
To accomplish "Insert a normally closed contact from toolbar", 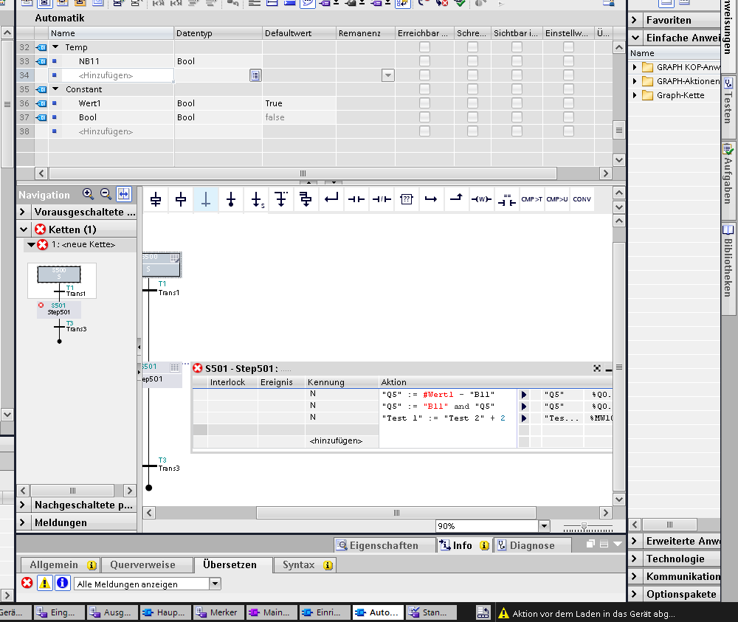I will pyautogui.click(x=382, y=199).
